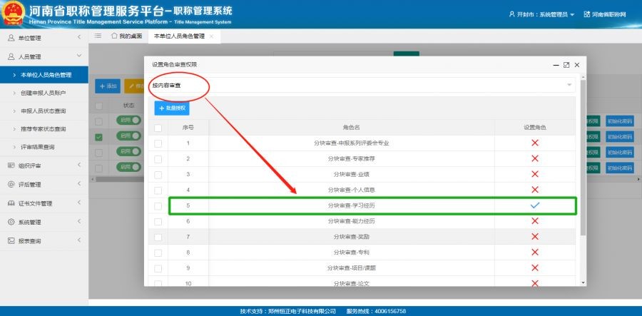Click the 角色名 column header

[x=352, y=128]
